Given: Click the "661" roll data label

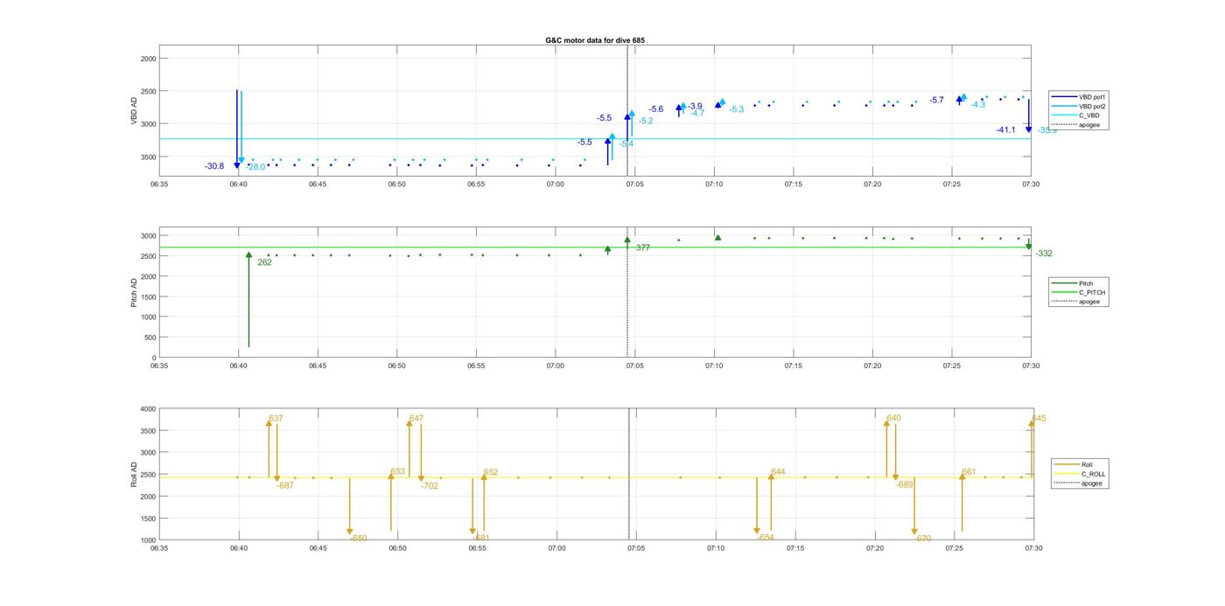Looking at the screenshot, I should tap(969, 472).
